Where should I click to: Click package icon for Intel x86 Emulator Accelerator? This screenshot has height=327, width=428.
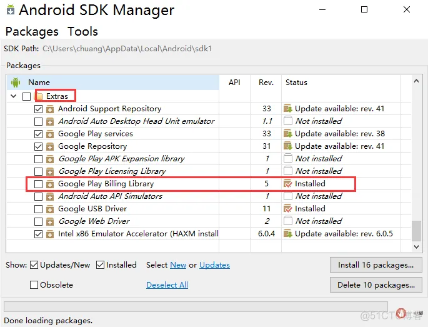(50, 234)
